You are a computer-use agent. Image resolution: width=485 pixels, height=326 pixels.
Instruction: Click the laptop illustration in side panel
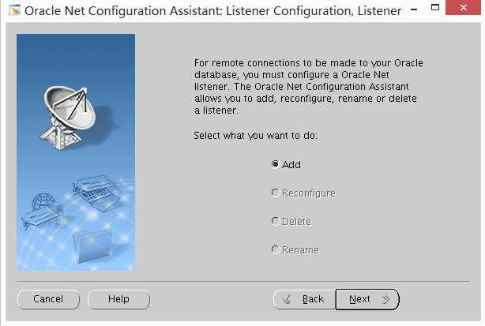point(97,191)
